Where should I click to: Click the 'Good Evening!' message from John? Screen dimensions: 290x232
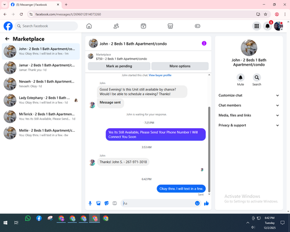[x=142, y=92]
